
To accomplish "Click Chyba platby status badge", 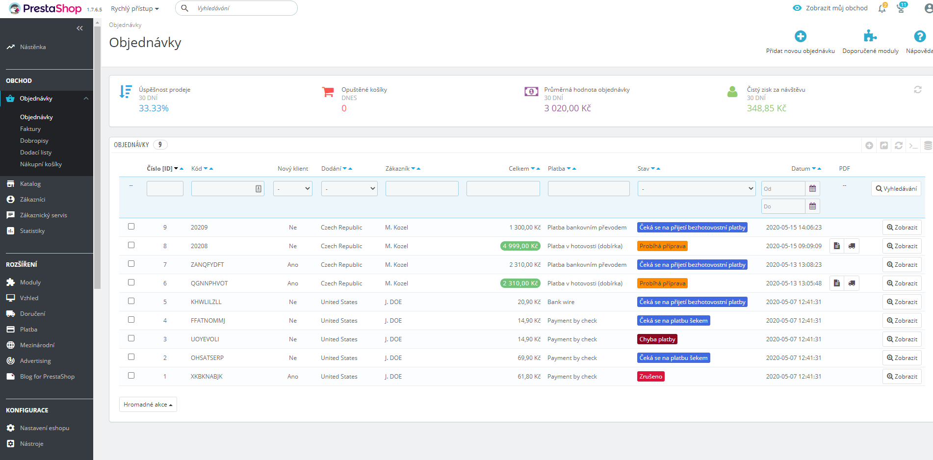I will pyautogui.click(x=657, y=339).
